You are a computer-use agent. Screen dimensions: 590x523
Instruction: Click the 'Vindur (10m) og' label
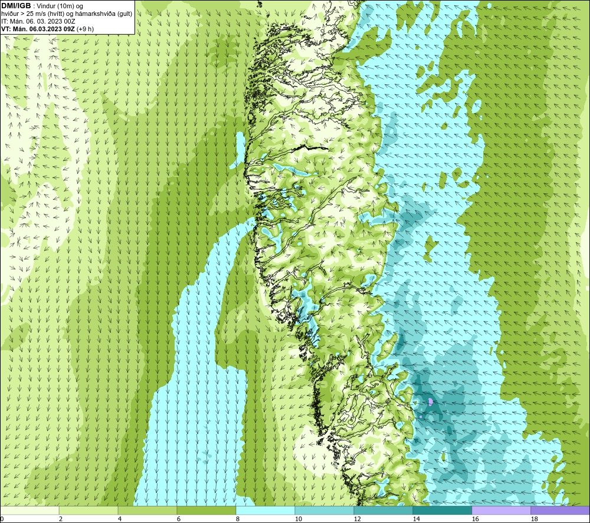pyautogui.click(x=60, y=6)
